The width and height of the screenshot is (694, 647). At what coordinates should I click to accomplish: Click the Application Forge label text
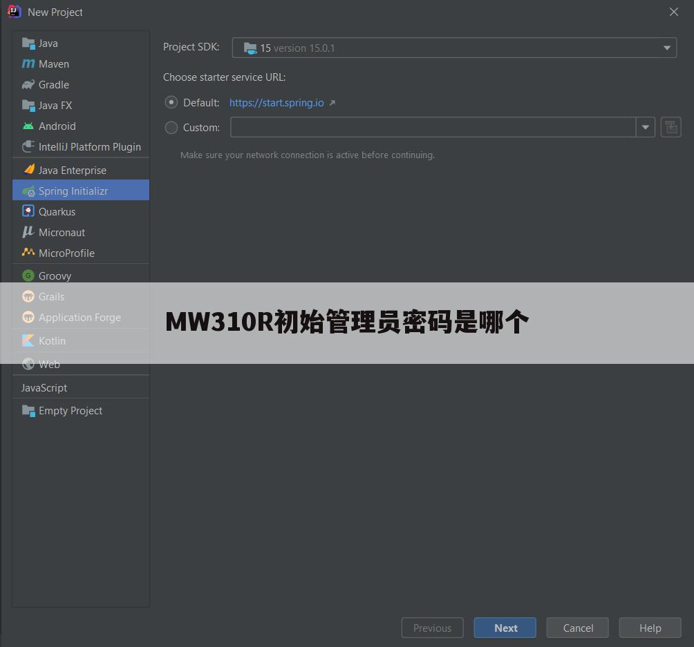click(x=79, y=318)
